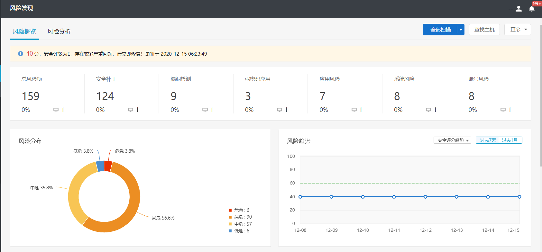Open the 更多 dropdown menu
542x252 pixels.
click(518, 30)
